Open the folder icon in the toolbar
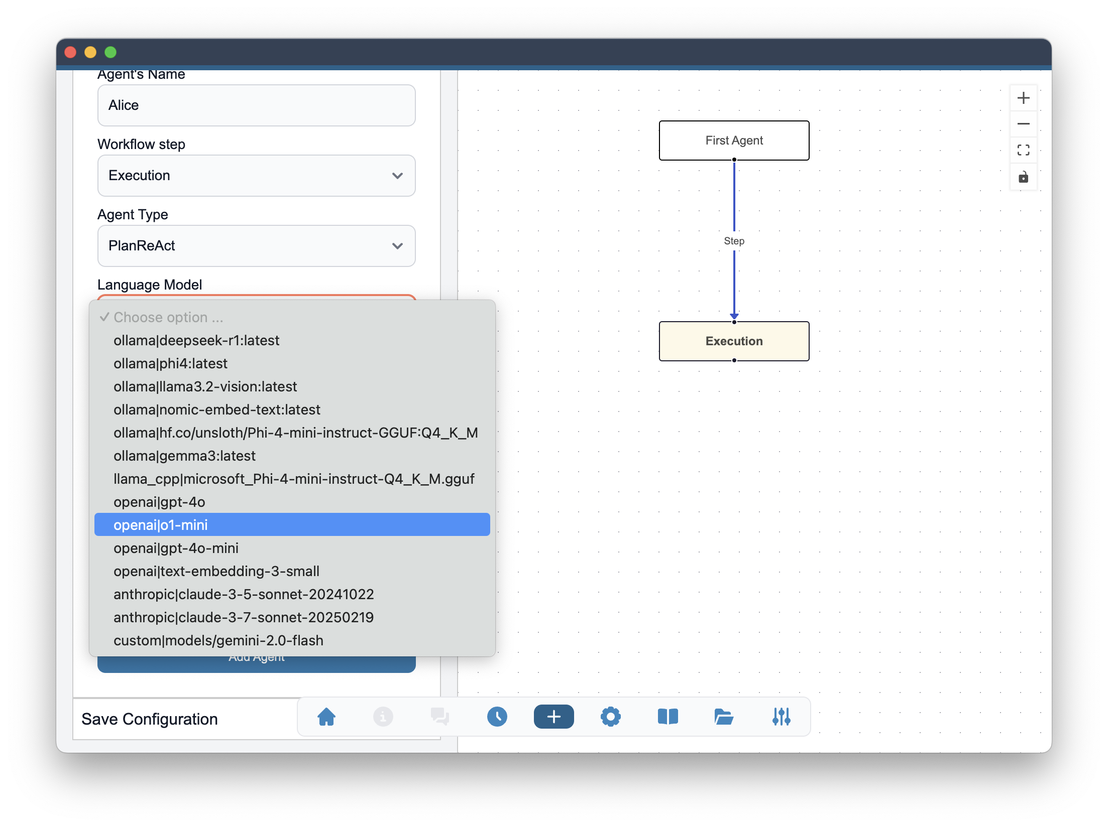Viewport: 1108px width, 827px height. tap(724, 717)
